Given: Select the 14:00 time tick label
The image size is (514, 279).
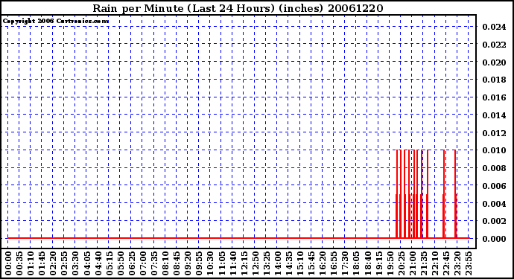Looking at the screenshot, I should pyautogui.click(x=277, y=263).
